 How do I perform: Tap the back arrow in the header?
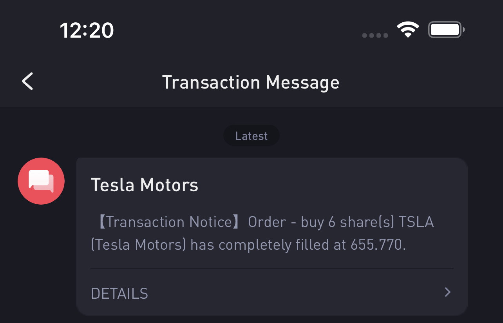pos(27,82)
